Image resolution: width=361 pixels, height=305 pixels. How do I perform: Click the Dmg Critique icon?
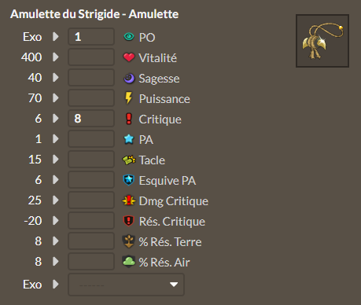pyautogui.click(x=129, y=200)
